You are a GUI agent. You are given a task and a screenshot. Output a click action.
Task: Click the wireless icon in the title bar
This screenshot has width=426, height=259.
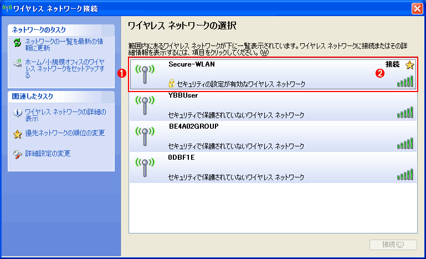pos(7,8)
